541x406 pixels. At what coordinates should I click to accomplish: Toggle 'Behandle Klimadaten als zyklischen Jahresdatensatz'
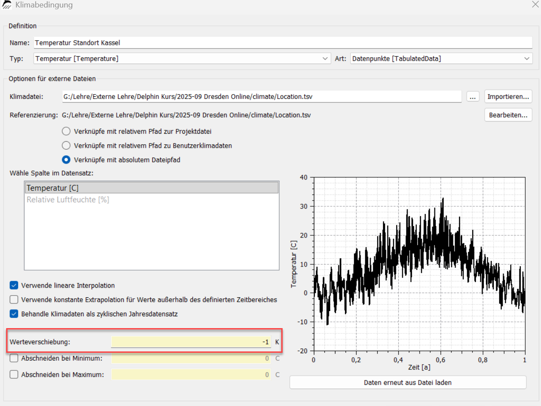coord(14,314)
